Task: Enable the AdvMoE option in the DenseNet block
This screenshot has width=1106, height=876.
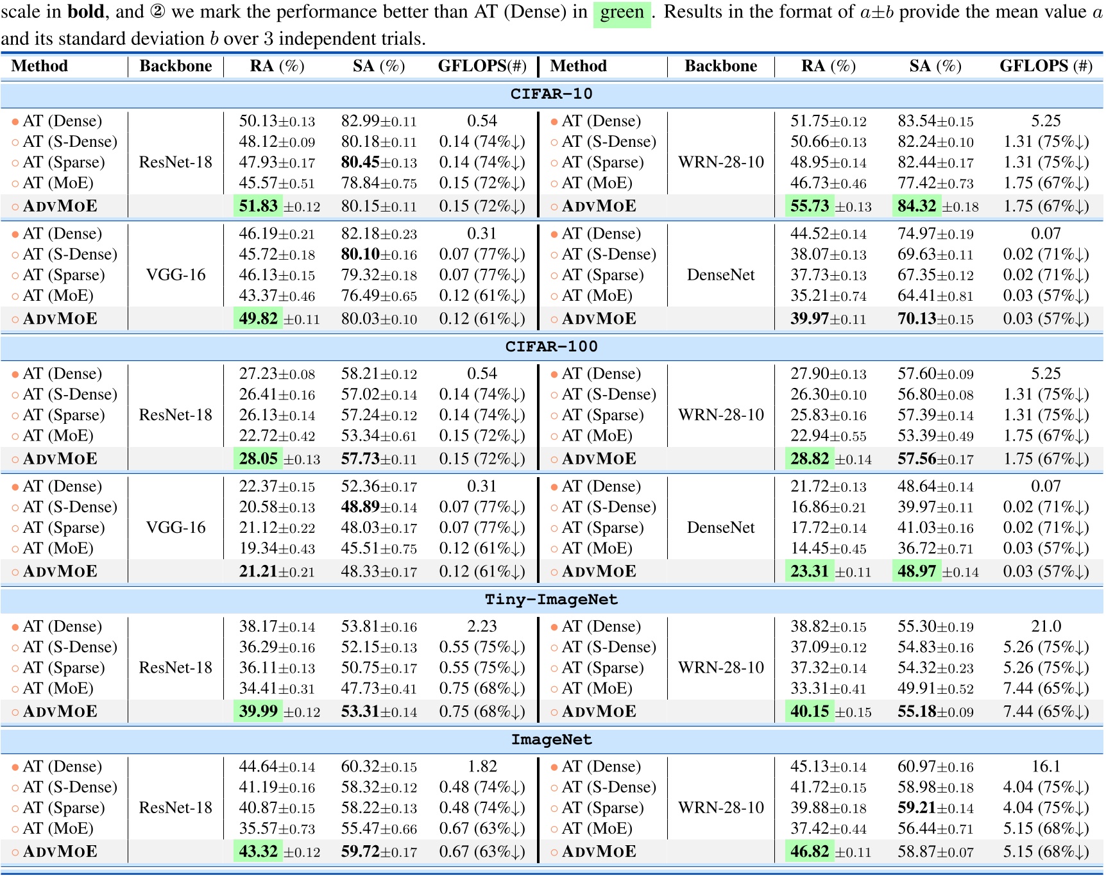Action: point(553,319)
